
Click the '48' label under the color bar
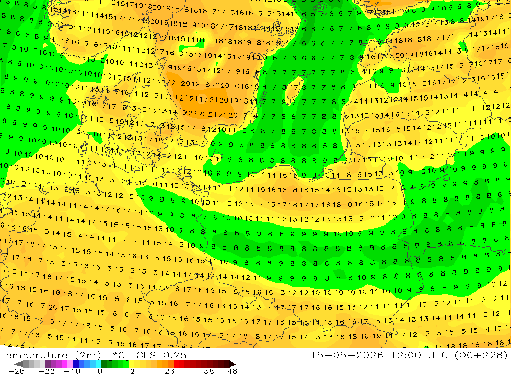(x=233, y=371)
